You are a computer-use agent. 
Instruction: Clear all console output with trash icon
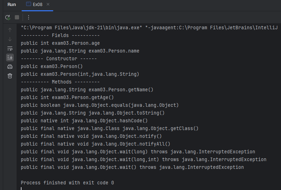[x=10, y=76]
